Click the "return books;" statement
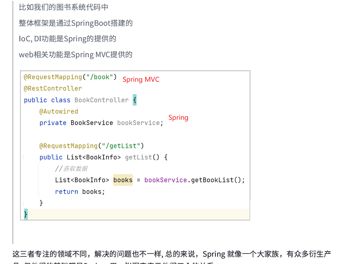This screenshot has height=264, width=342. (80, 192)
